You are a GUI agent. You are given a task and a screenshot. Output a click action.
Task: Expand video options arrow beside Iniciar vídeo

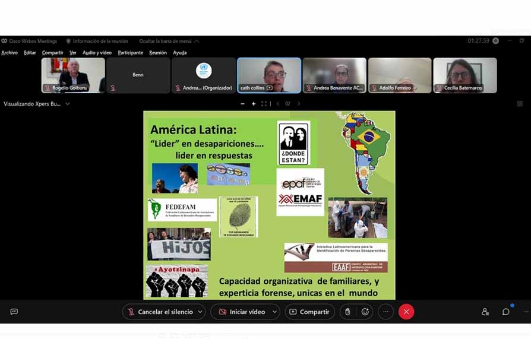pyautogui.click(x=274, y=312)
